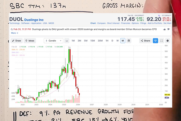Select the Chart menu link
The image size is (181, 121).
coord(93,23)
